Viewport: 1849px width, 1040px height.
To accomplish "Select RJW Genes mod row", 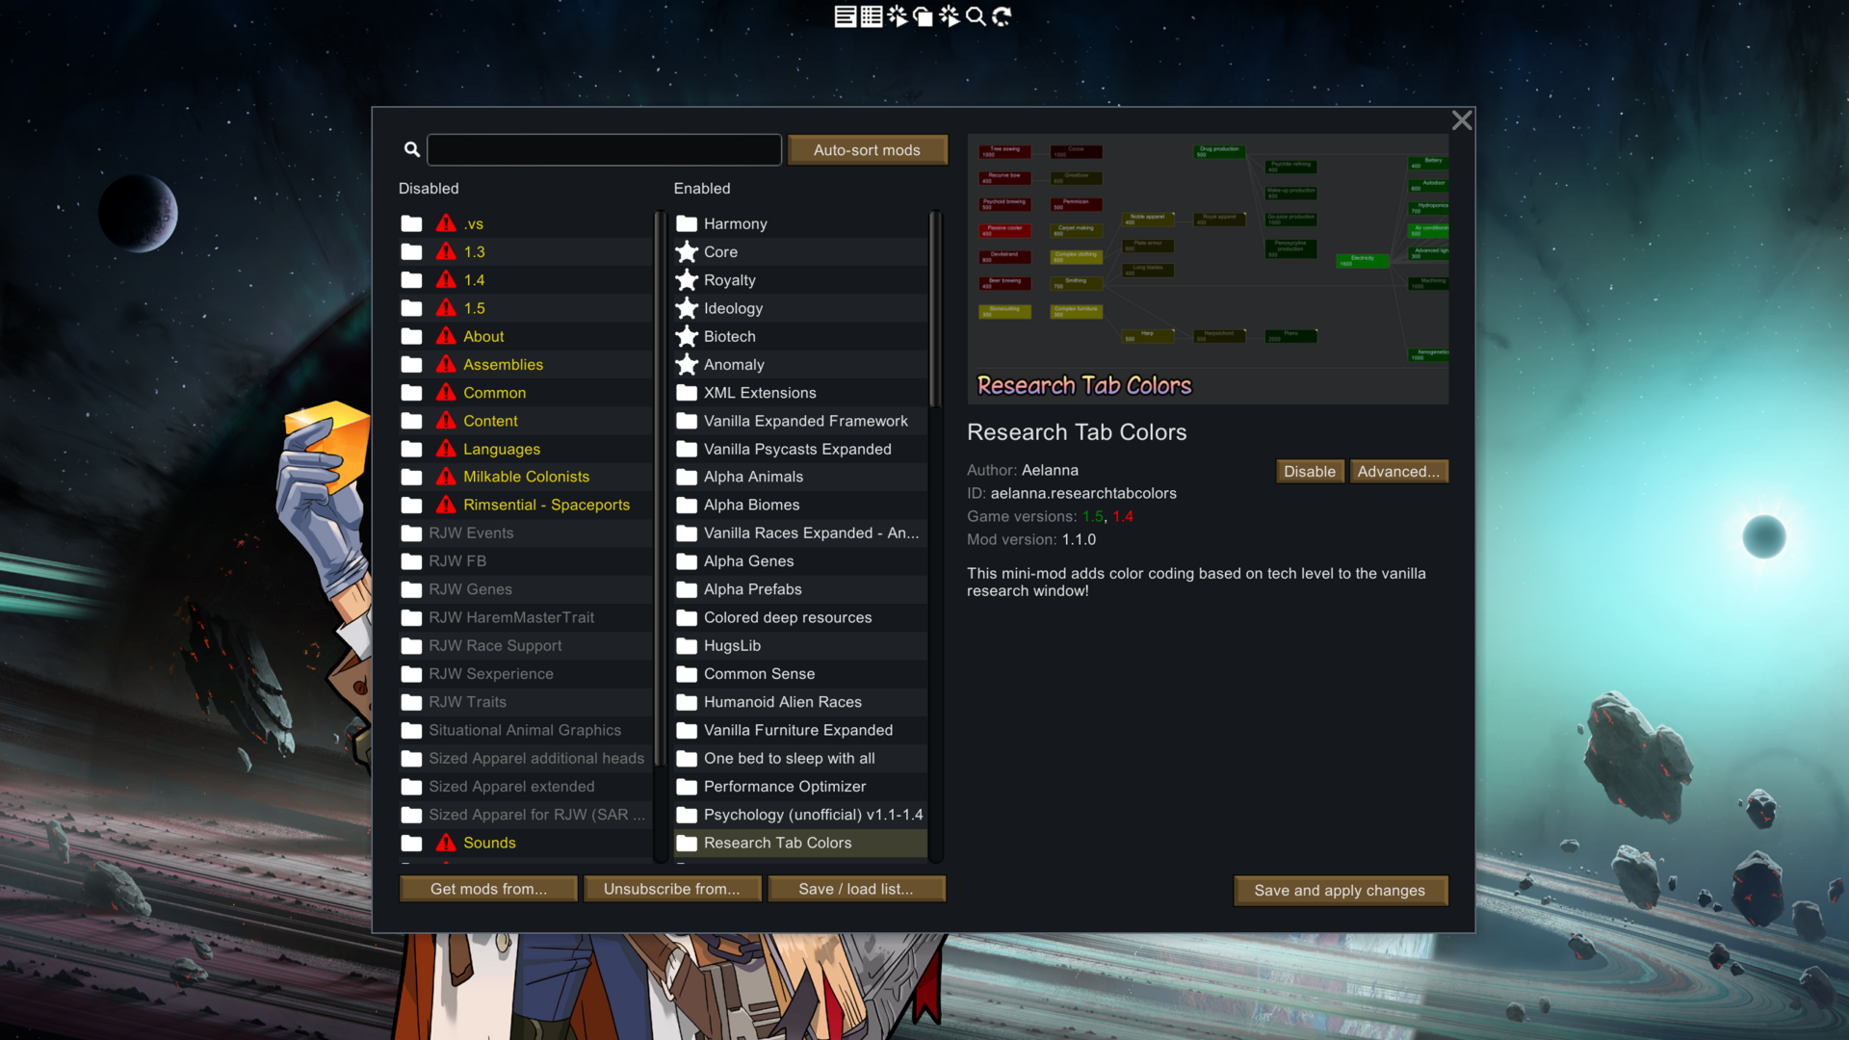I will click(x=526, y=589).
